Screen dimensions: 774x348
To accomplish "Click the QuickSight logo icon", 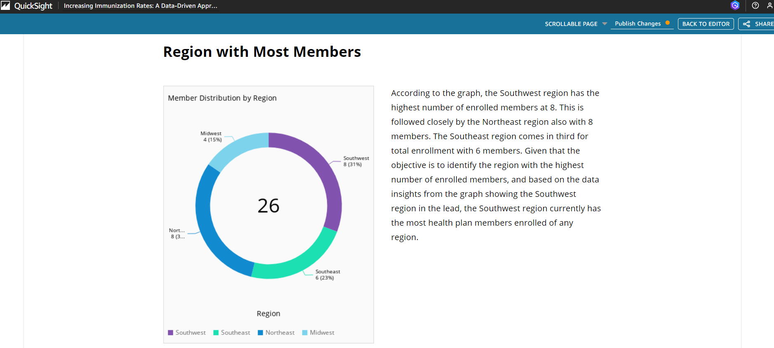I will pyautogui.click(x=5, y=6).
